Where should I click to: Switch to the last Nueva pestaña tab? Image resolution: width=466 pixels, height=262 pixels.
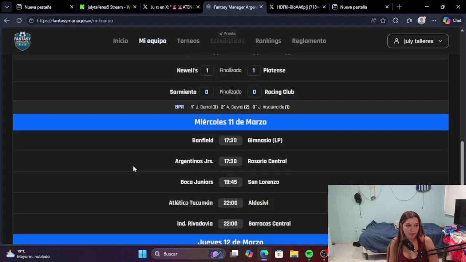(x=360, y=7)
